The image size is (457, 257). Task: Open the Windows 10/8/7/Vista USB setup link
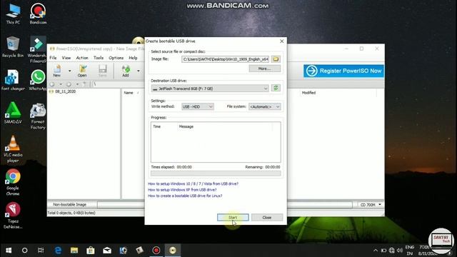click(x=193, y=184)
